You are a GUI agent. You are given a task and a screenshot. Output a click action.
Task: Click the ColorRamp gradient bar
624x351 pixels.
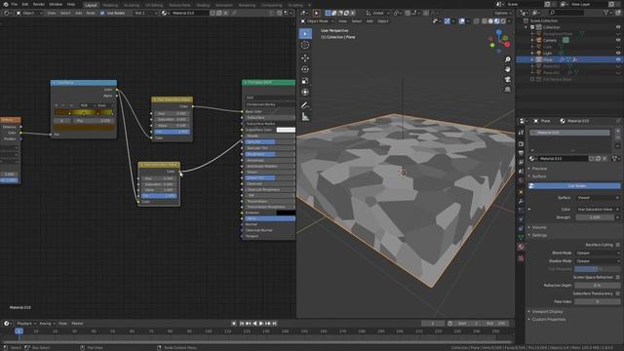[x=84, y=113]
